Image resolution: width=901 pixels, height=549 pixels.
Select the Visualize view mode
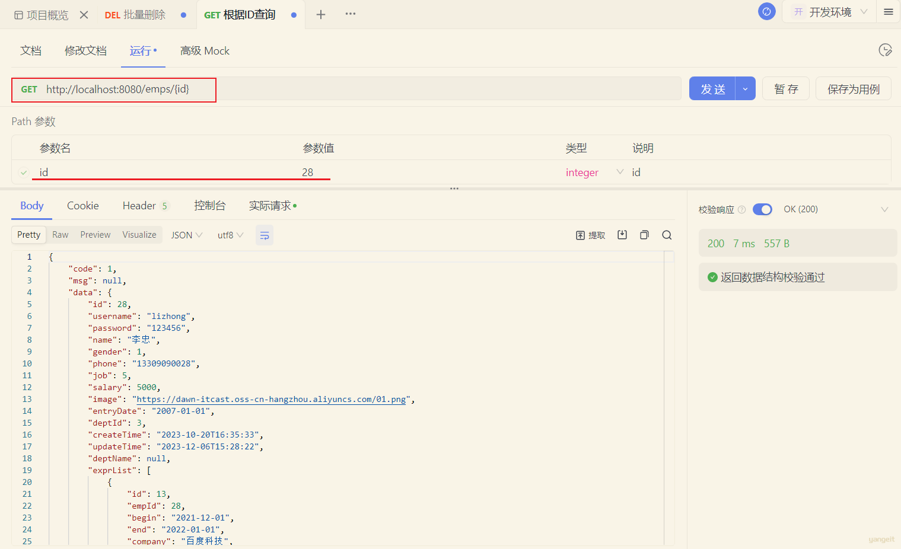pyautogui.click(x=139, y=235)
